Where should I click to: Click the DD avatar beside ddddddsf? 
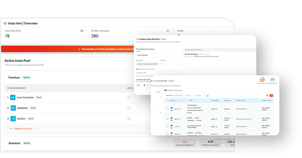pos(13,108)
